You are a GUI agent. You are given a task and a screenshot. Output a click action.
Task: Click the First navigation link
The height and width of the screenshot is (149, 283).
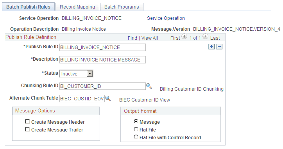175,38
